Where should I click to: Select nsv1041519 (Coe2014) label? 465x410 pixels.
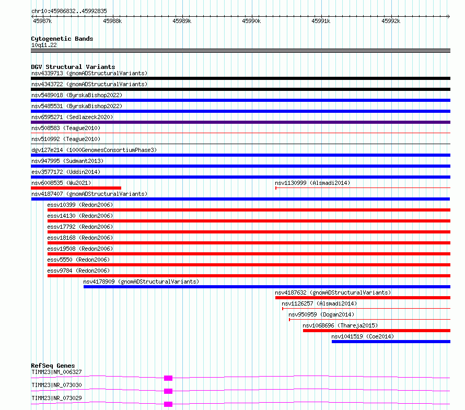363,336
